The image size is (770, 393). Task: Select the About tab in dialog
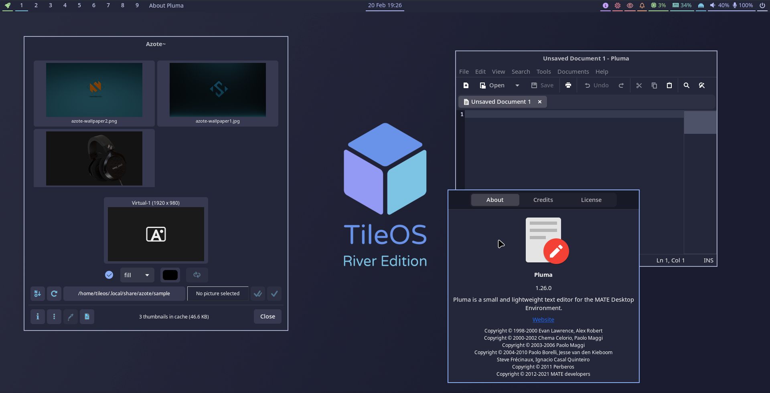[495, 200]
